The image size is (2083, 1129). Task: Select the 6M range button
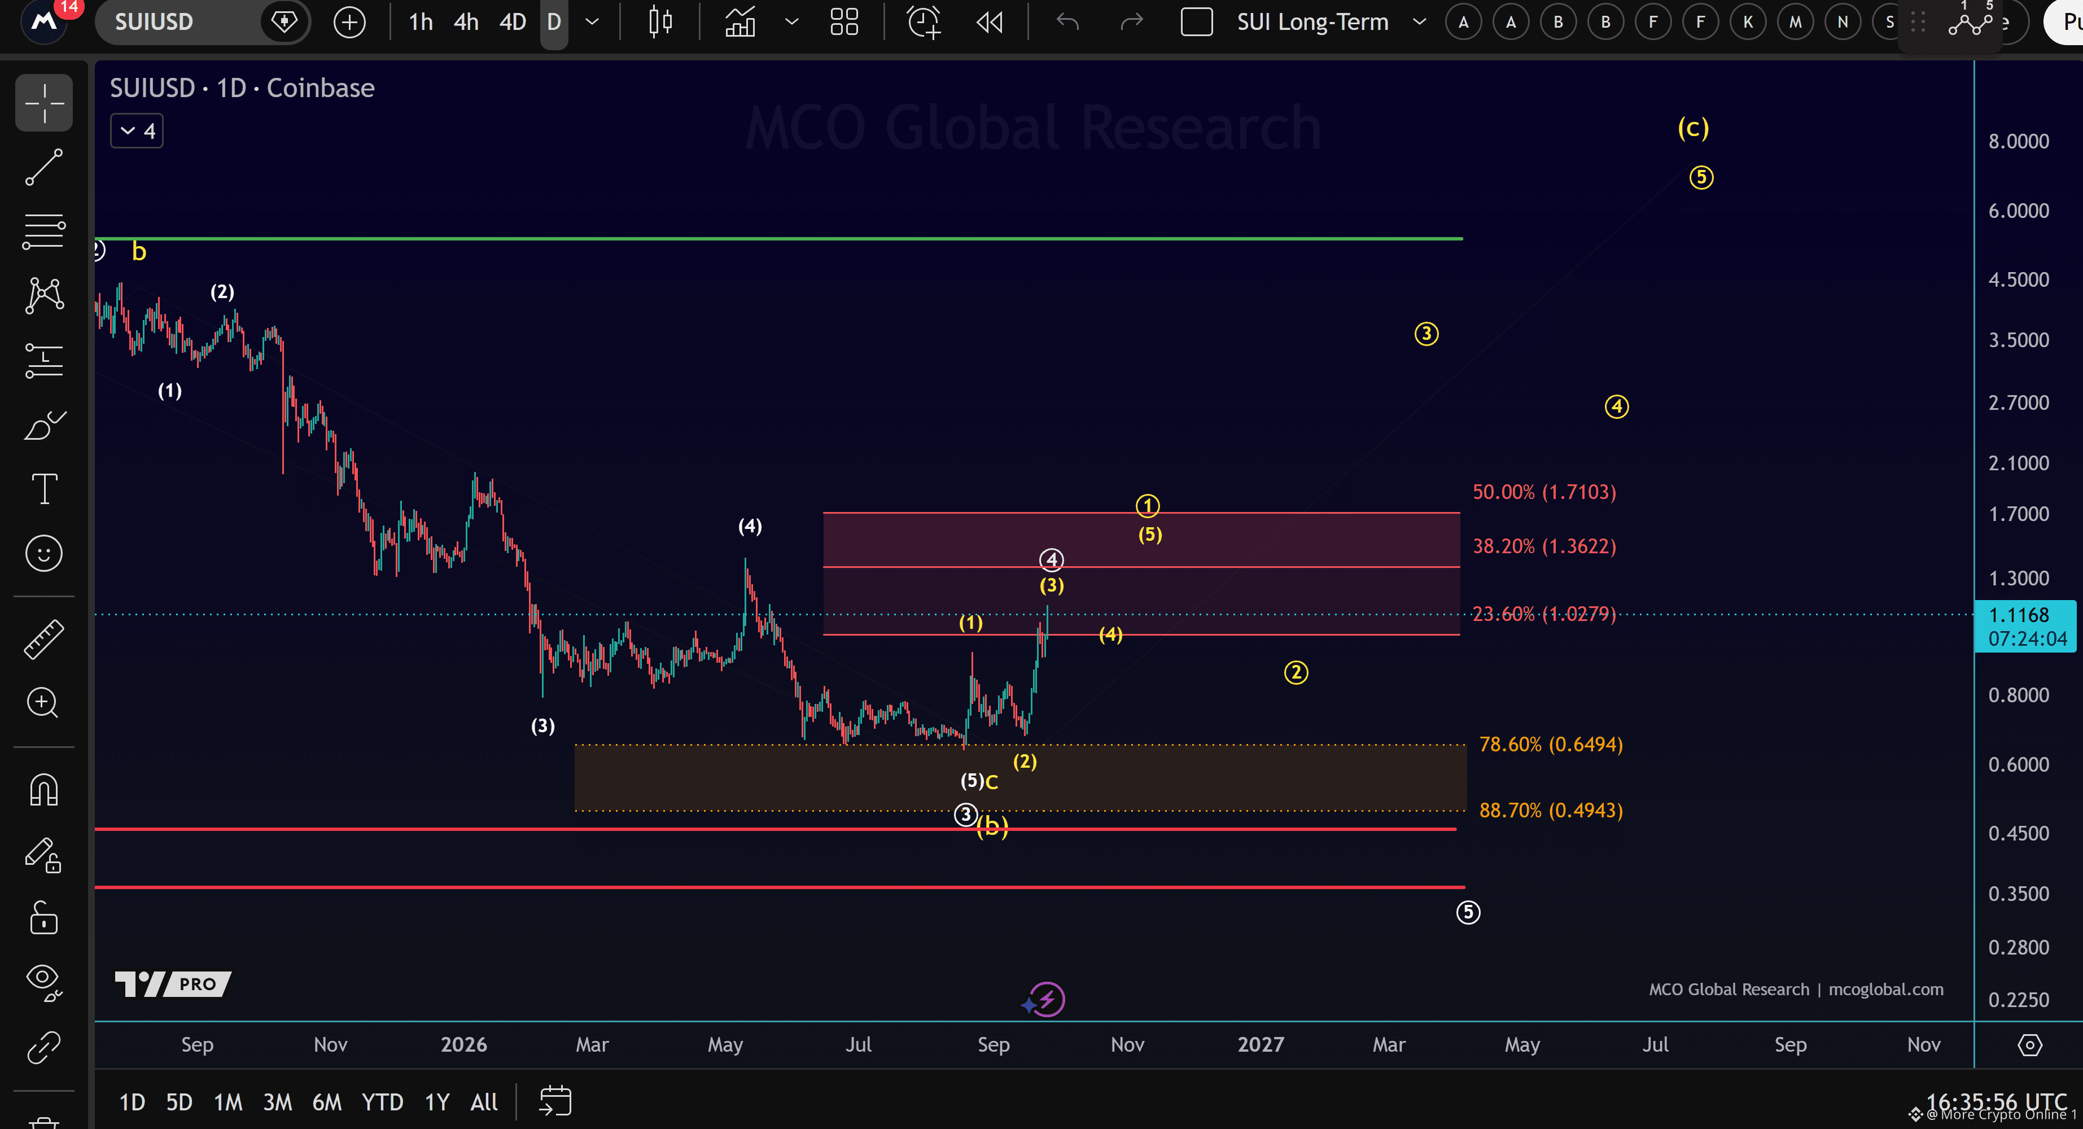coord(327,1101)
